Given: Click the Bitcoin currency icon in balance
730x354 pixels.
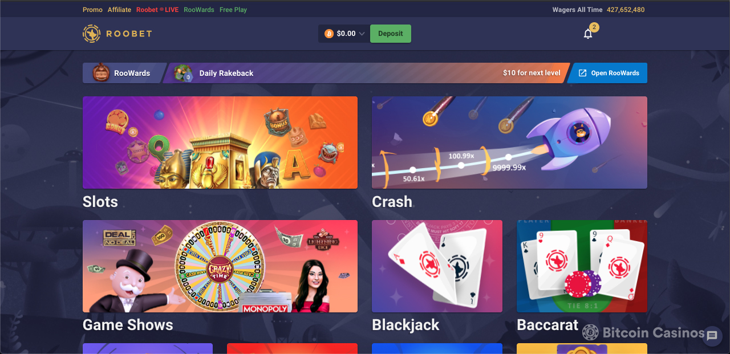Looking at the screenshot, I should (x=329, y=34).
